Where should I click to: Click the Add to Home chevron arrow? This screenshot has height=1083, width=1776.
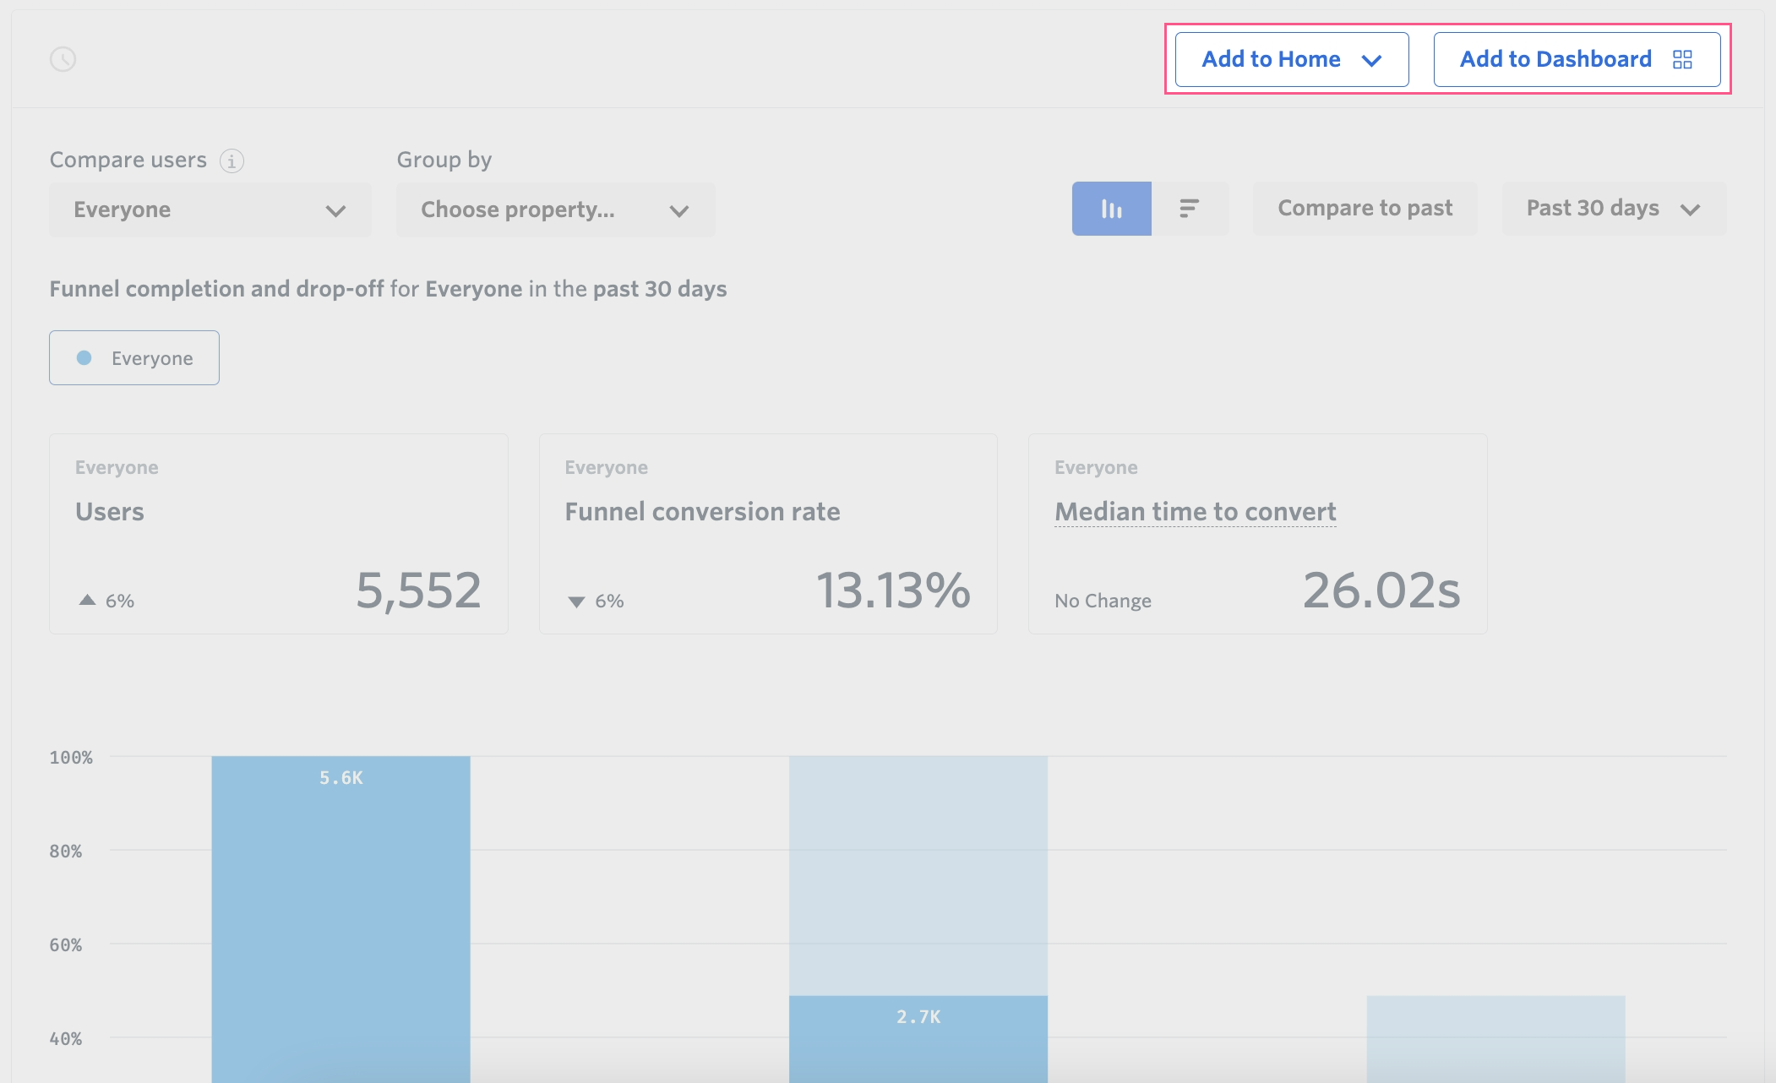click(1371, 60)
